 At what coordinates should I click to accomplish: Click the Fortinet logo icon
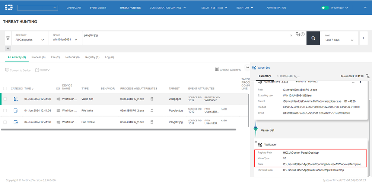pos(9,7)
